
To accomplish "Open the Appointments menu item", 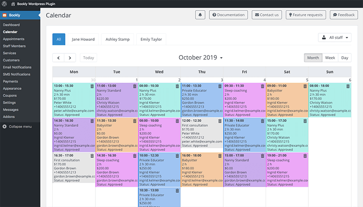I will click(13, 39).
